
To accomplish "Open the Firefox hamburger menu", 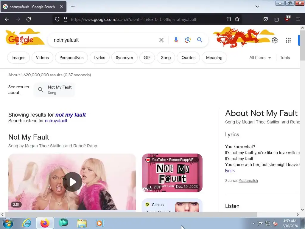I will tap(298, 19).
